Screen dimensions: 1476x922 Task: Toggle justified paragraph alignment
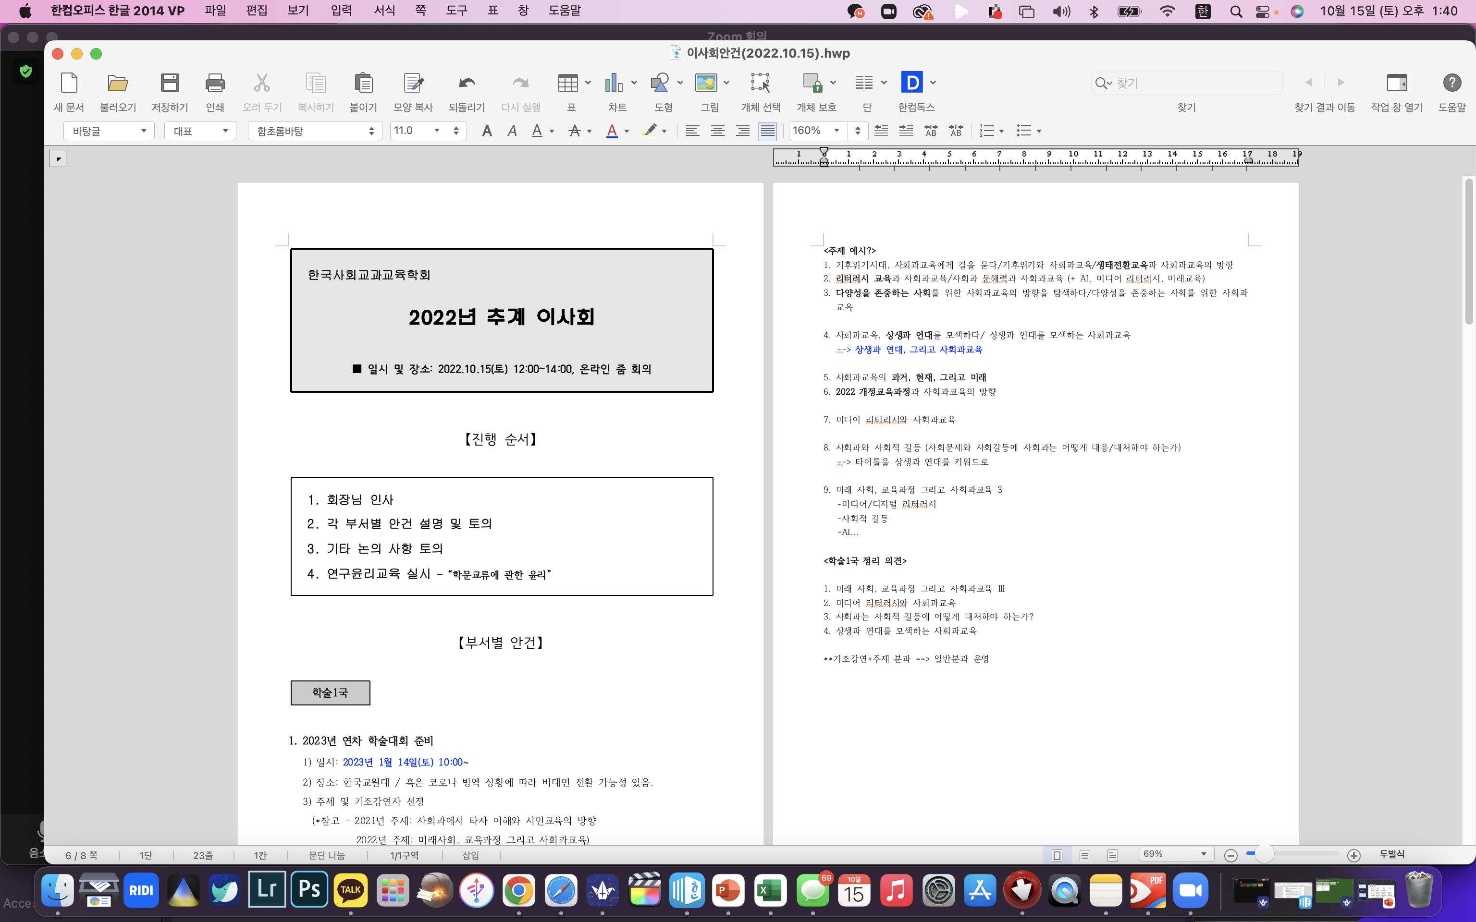click(x=767, y=131)
